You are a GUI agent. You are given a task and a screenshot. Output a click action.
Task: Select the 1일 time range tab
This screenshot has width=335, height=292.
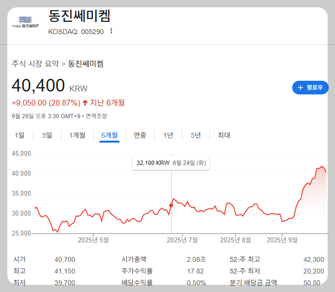pyautogui.click(x=19, y=135)
